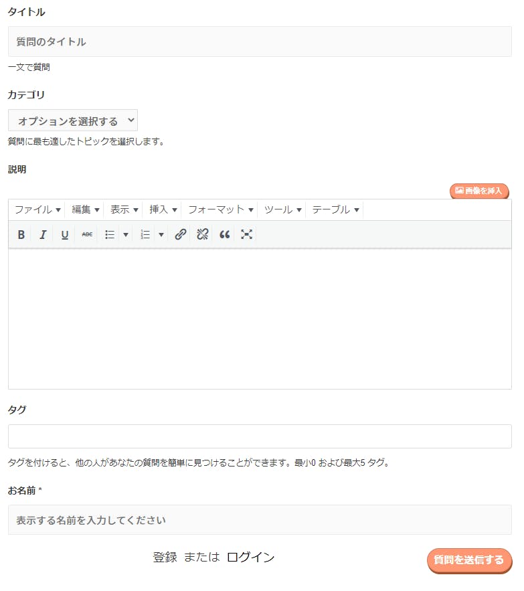Apply italic formatting to text
Viewport: 524px width, 591px height.
43,235
